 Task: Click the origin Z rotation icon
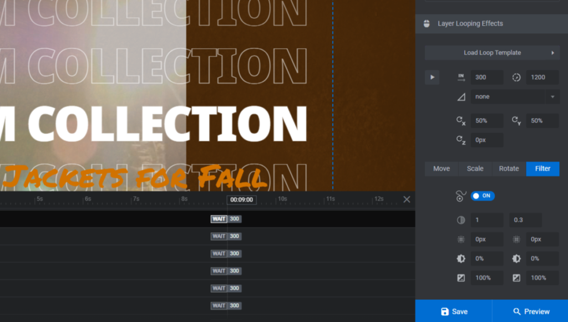click(461, 140)
